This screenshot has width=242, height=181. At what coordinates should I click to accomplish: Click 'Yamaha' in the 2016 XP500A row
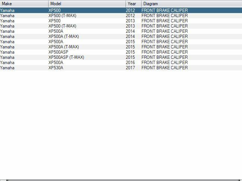point(7,63)
